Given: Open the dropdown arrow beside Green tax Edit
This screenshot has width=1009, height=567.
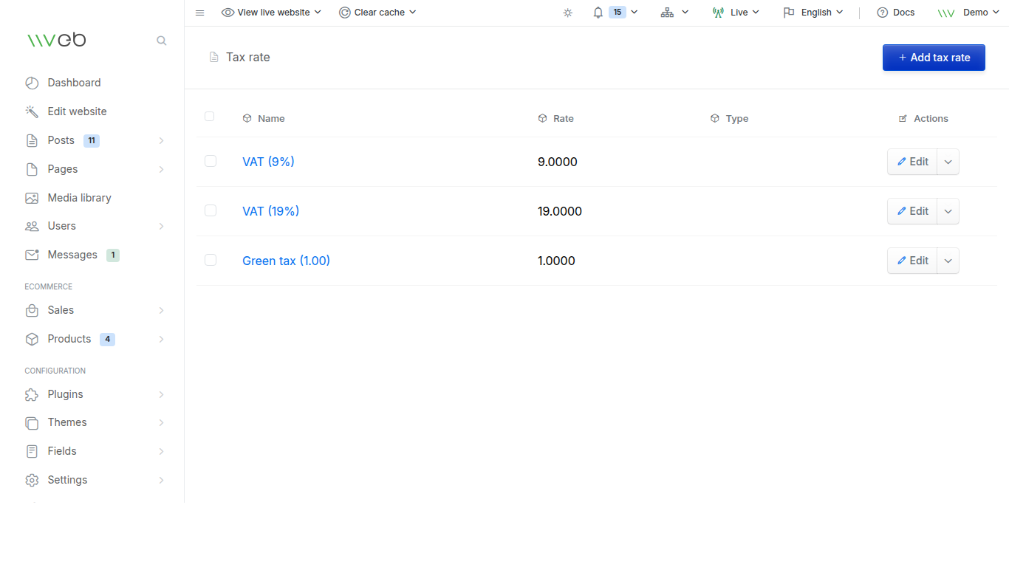Looking at the screenshot, I should point(948,261).
